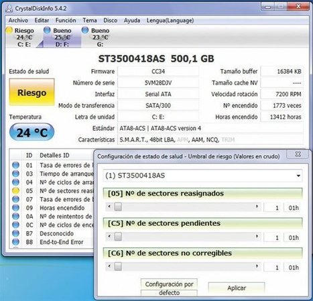Click left arrow of sectores no corregibles slider

coord(109,266)
